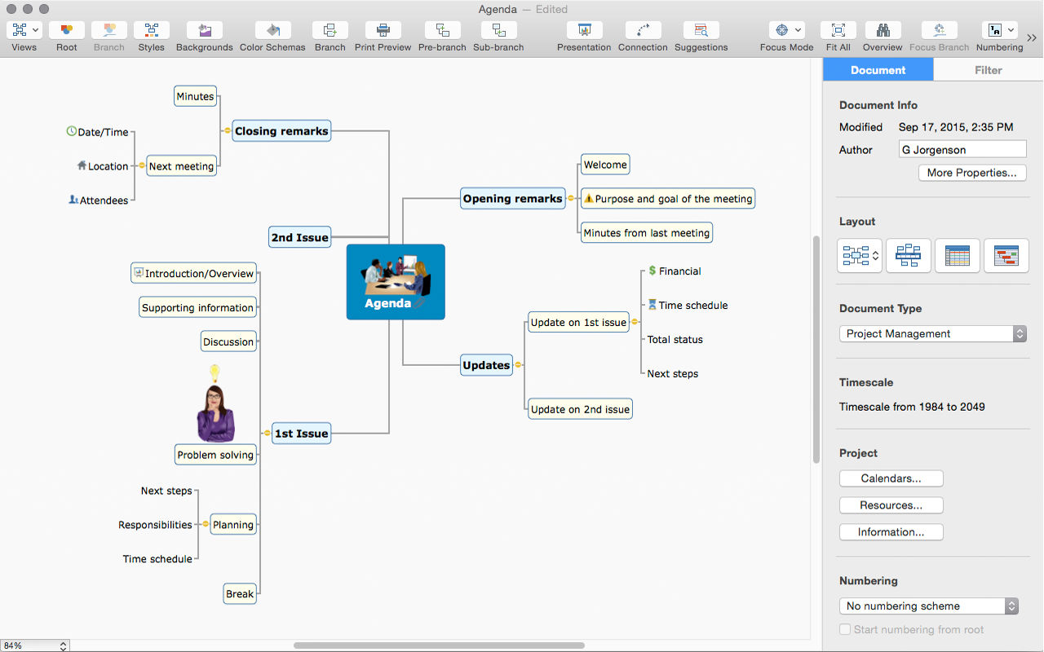Collapse the Closing remarks branch toggle
Screen dimensions: 1044x652
pyautogui.click(x=227, y=131)
